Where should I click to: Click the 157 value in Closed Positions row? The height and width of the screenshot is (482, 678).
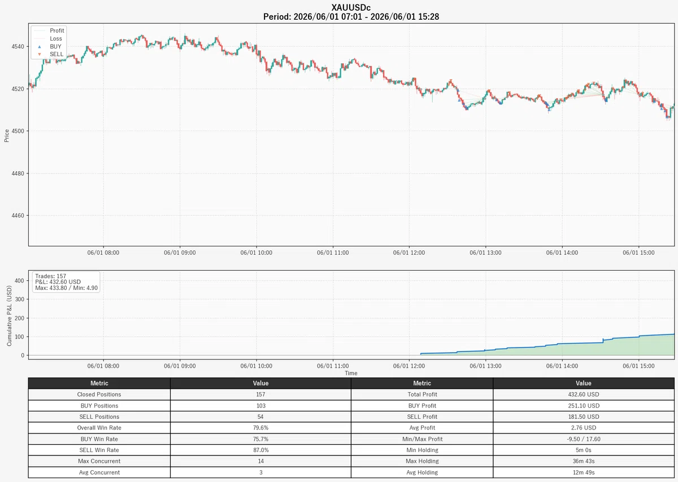[260, 394]
